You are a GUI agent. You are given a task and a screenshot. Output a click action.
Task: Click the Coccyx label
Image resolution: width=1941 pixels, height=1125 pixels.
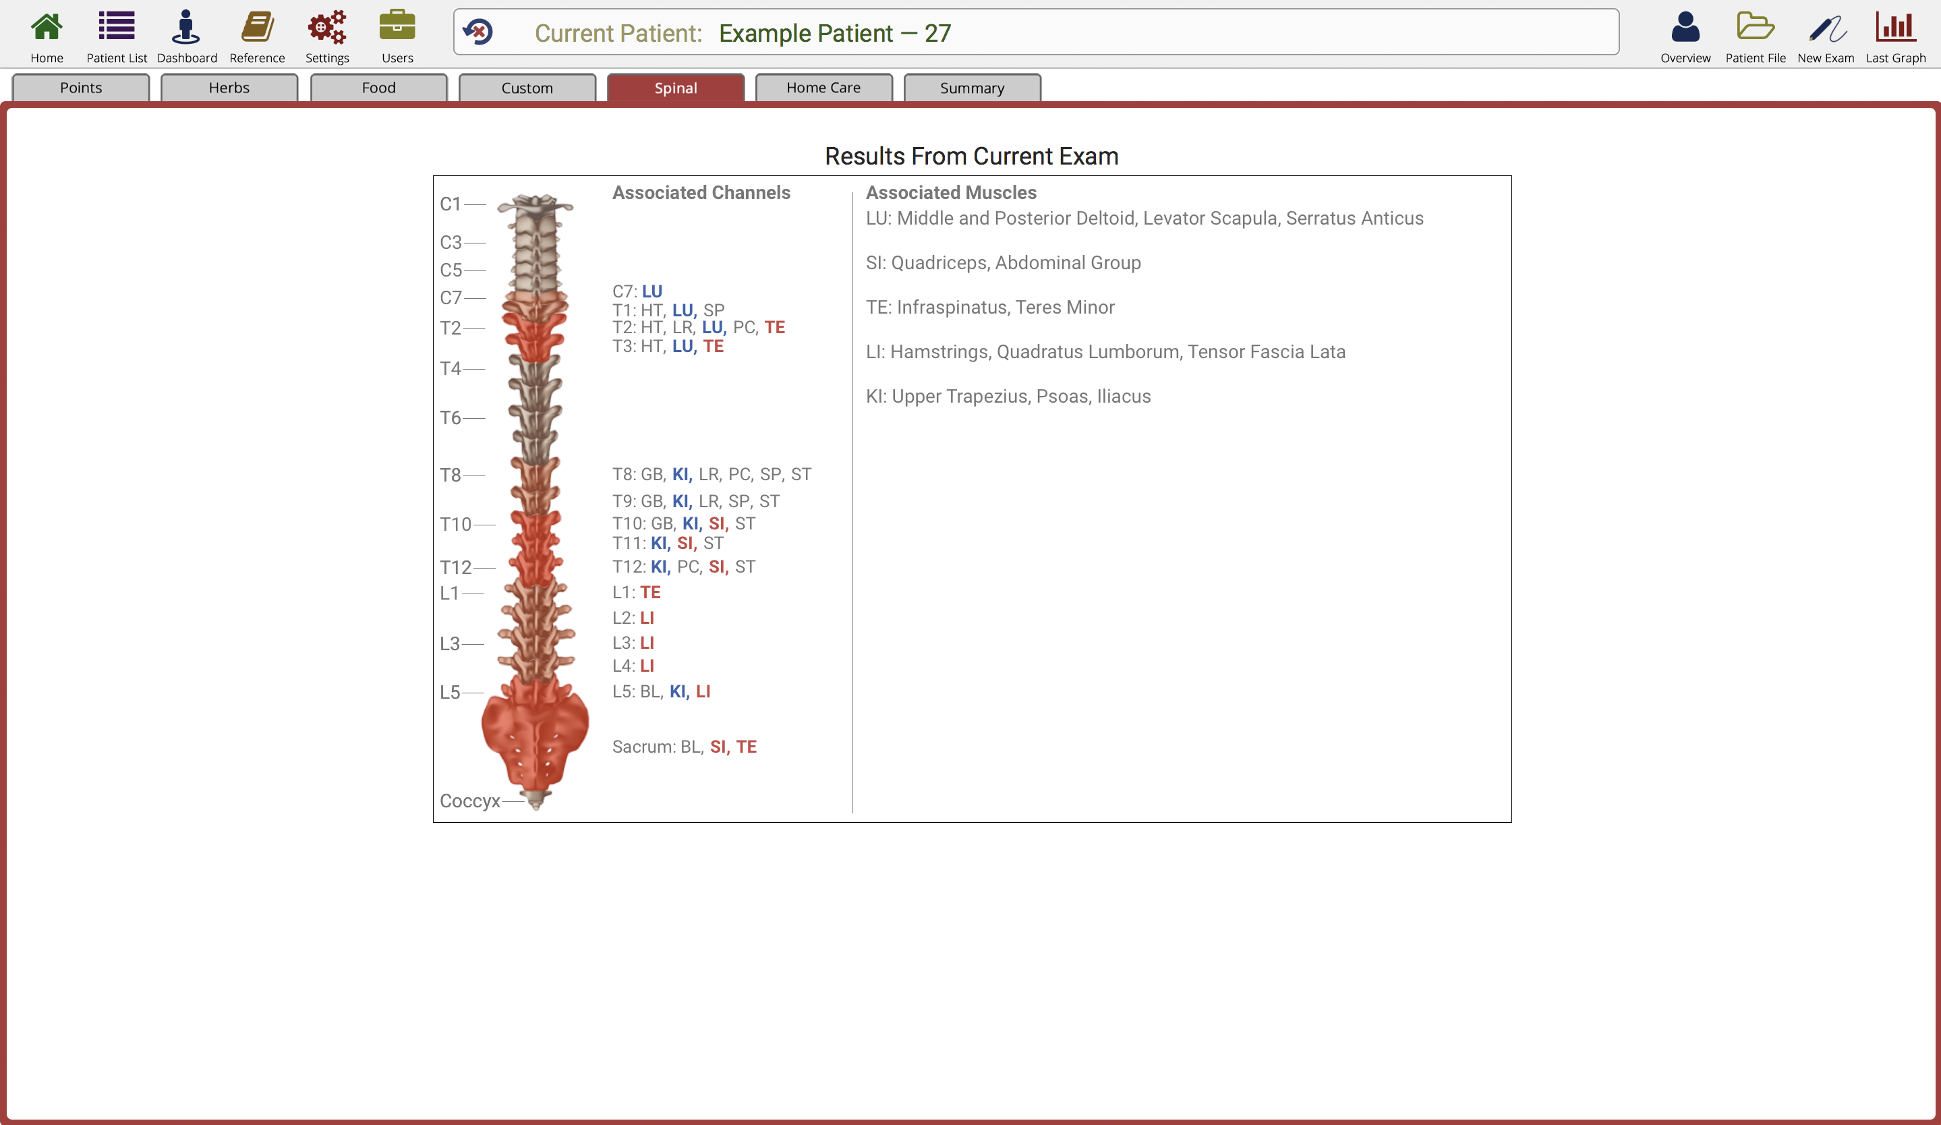coord(470,801)
